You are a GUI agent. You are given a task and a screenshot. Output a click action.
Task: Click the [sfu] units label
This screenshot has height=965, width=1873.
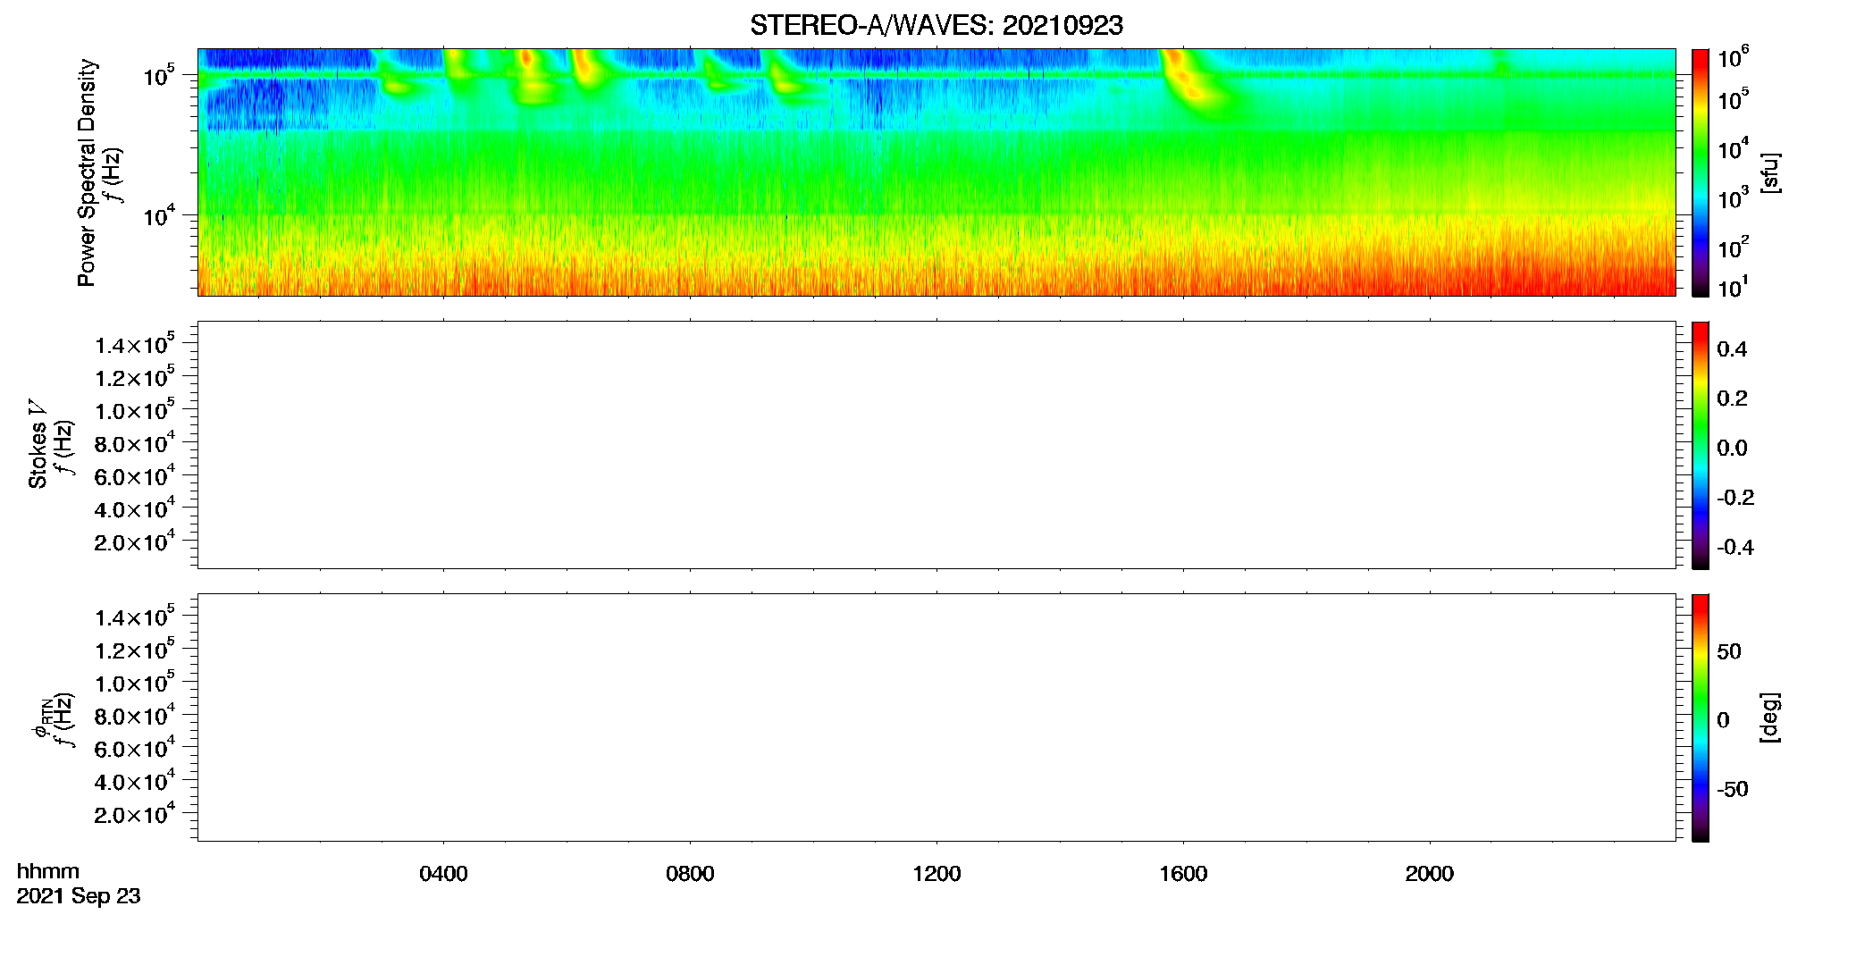click(x=1770, y=172)
